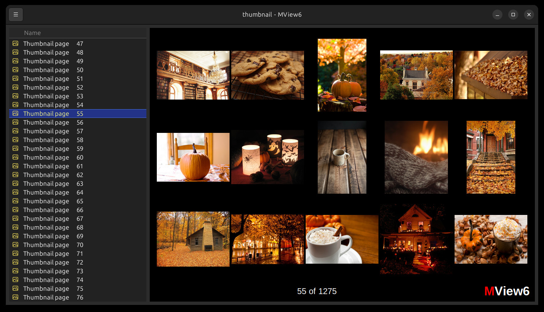
Task: Click the image icon beside Thumbnail page 61
Action: [15, 166]
